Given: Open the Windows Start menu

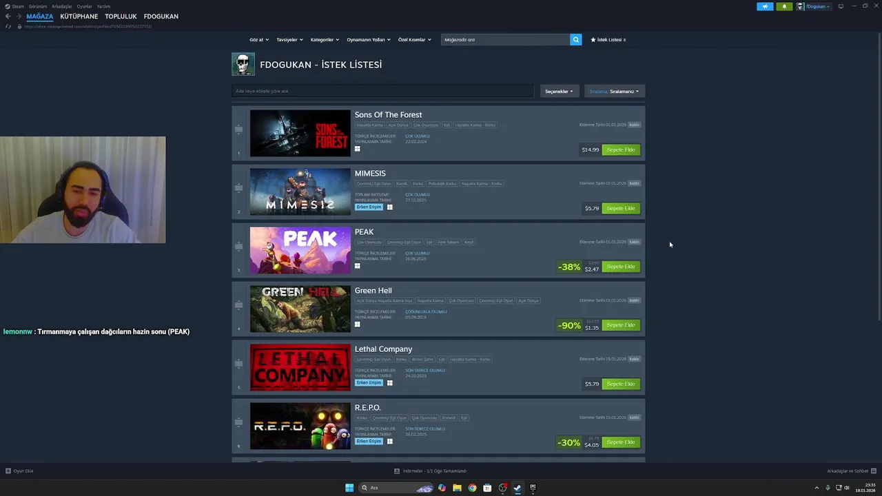Looking at the screenshot, I should [x=349, y=488].
